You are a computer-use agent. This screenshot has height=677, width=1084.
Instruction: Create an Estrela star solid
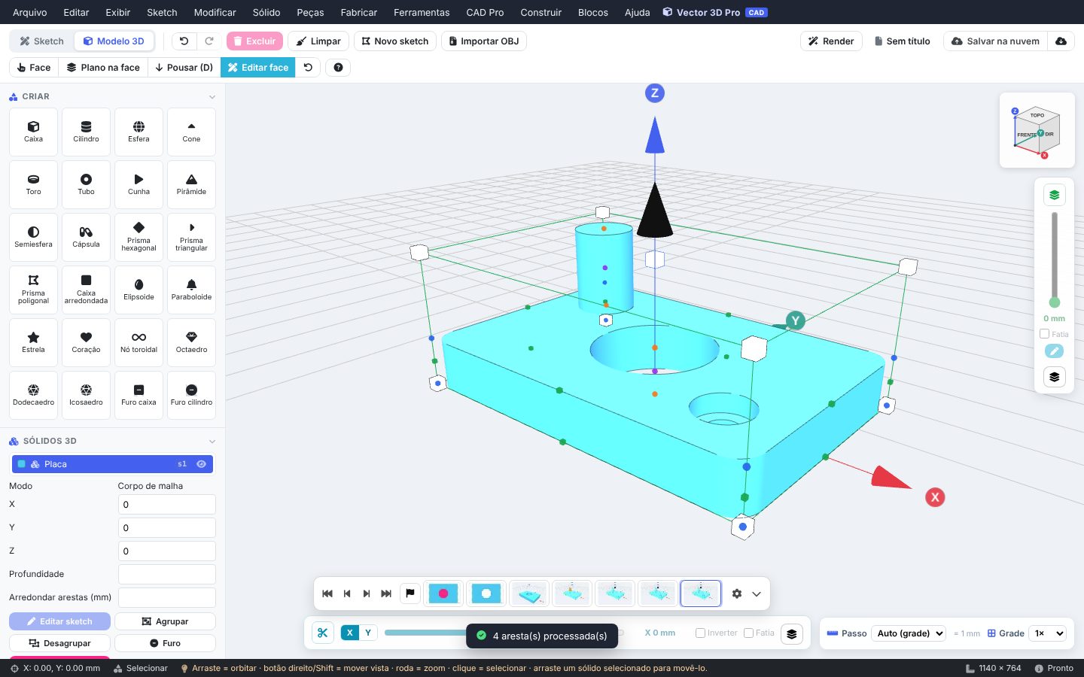(33, 342)
